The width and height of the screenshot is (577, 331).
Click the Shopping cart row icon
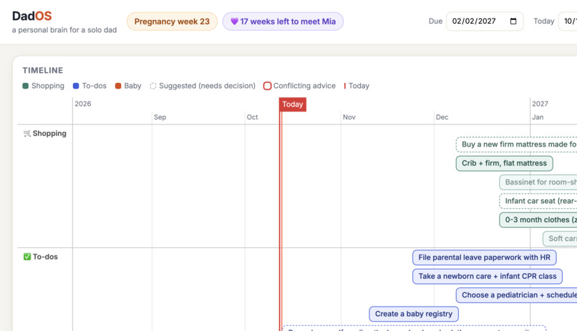click(x=27, y=134)
